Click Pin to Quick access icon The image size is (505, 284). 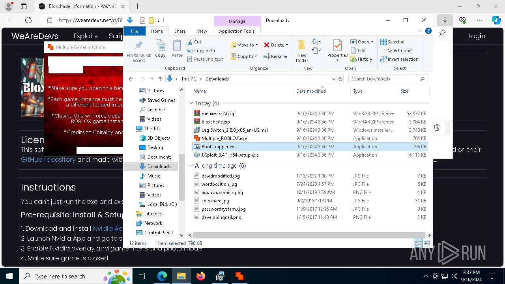[x=138, y=50]
